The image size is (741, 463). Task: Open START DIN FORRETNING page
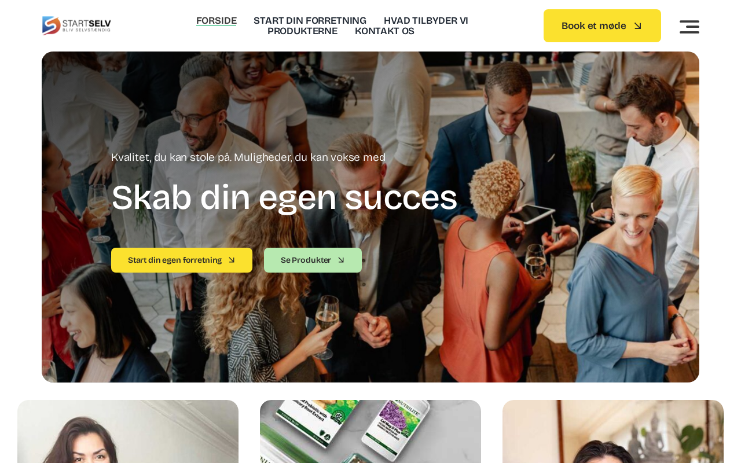pos(310,21)
